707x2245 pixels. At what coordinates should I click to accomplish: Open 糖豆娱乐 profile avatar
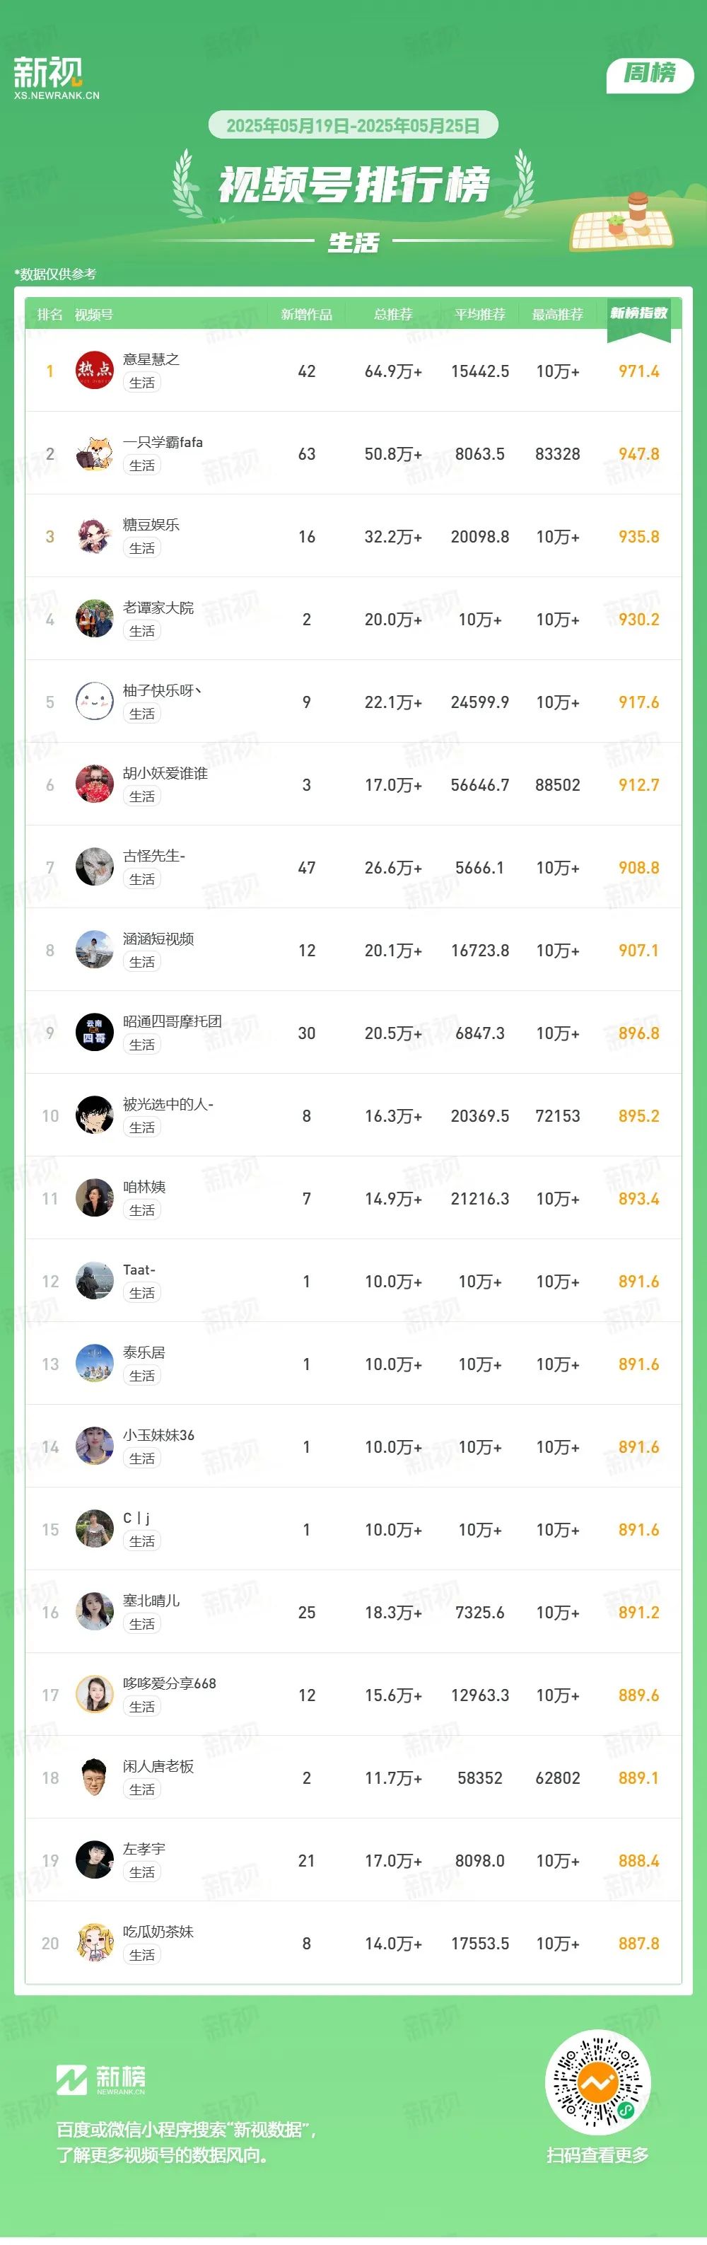[94, 536]
